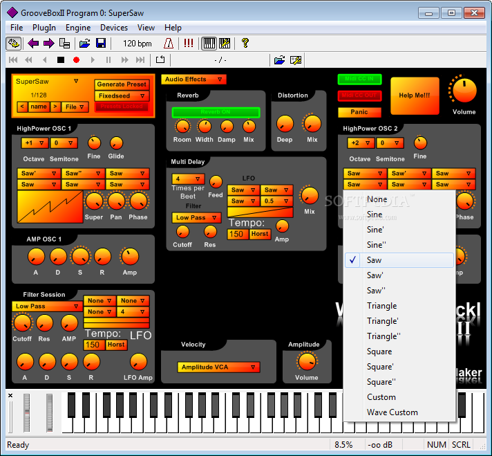The height and width of the screenshot is (456, 492).
Task: Toggle the Midi CC OUT button
Action: pos(359,95)
